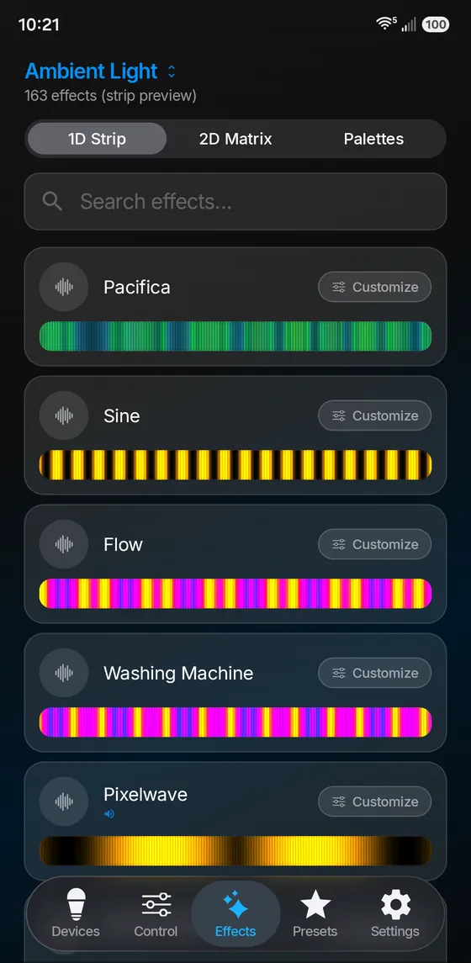The height and width of the screenshot is (963, 471).
Task: Tap the Sine effect name
Action: 122,415
